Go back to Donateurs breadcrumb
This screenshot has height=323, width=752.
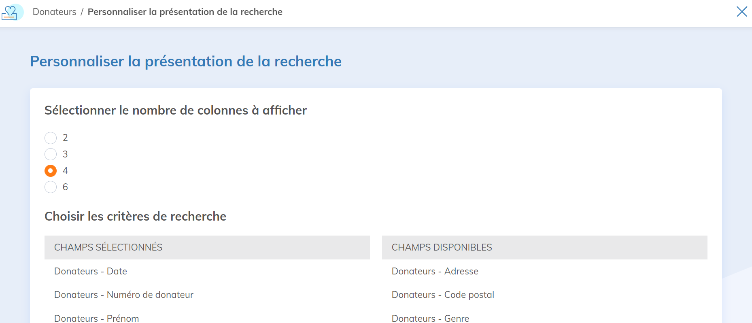[54, 12]
